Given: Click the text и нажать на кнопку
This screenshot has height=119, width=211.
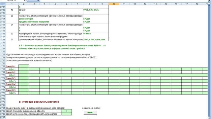Looking at the screenshot, I should (x=91, y=108).
